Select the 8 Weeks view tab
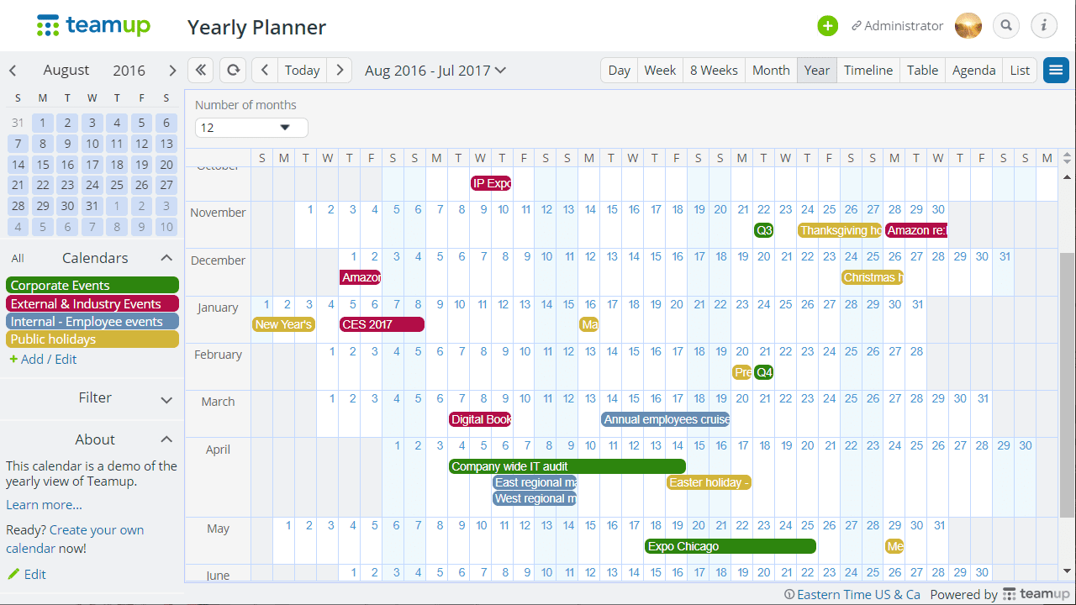This screenshot has width=1076, height=605. (x=713, y=71)
